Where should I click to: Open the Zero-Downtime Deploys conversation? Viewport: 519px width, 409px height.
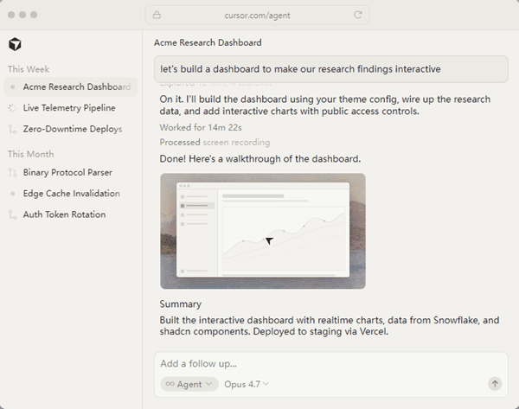coord(71,129)
